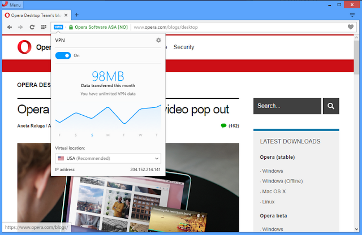Screen dimensions: 362x235
Task: Click the 98MB data transferred figure
Action: tap(108, 76)
